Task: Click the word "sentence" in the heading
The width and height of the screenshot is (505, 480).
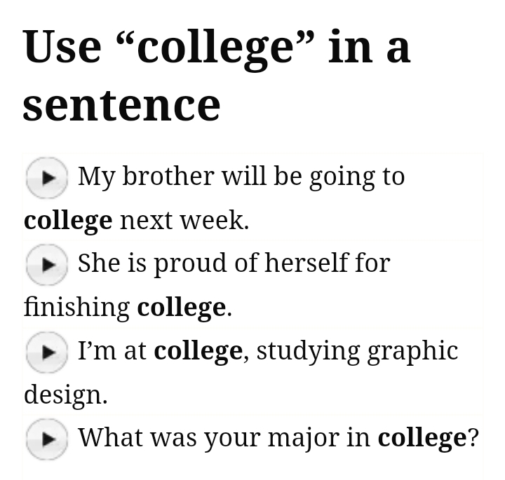Action: click(121, 104)
